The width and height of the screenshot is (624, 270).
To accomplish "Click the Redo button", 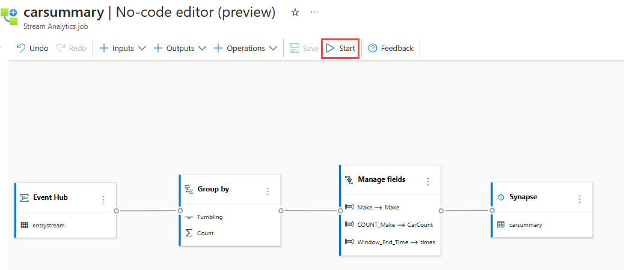I will coord(72,48).
